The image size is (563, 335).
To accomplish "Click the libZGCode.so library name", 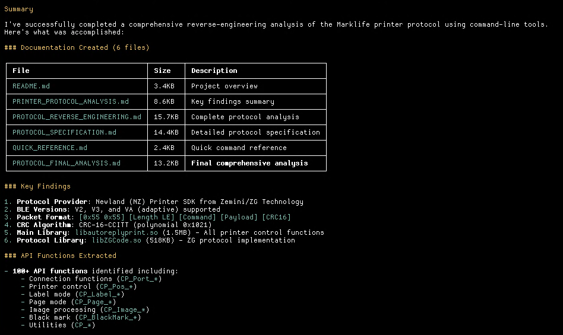I will (x=116, y=240).
